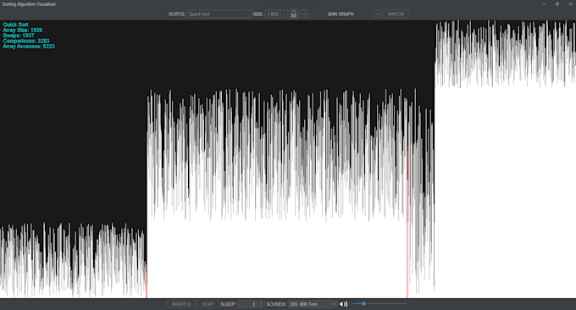The height and width of the screenshot is (310, 576).
Task: Adjust the SLEEP spinner arrows
Action: click(x=261, y=304)
